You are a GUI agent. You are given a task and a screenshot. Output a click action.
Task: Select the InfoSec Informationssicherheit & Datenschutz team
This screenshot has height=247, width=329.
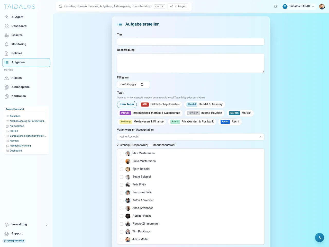pos(150,113)
